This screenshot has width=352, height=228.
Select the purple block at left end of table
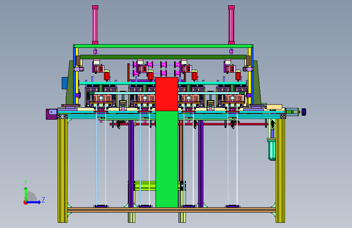point(52,114)
